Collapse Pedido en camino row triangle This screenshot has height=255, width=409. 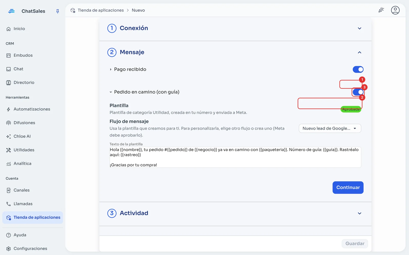click(111, 92)
